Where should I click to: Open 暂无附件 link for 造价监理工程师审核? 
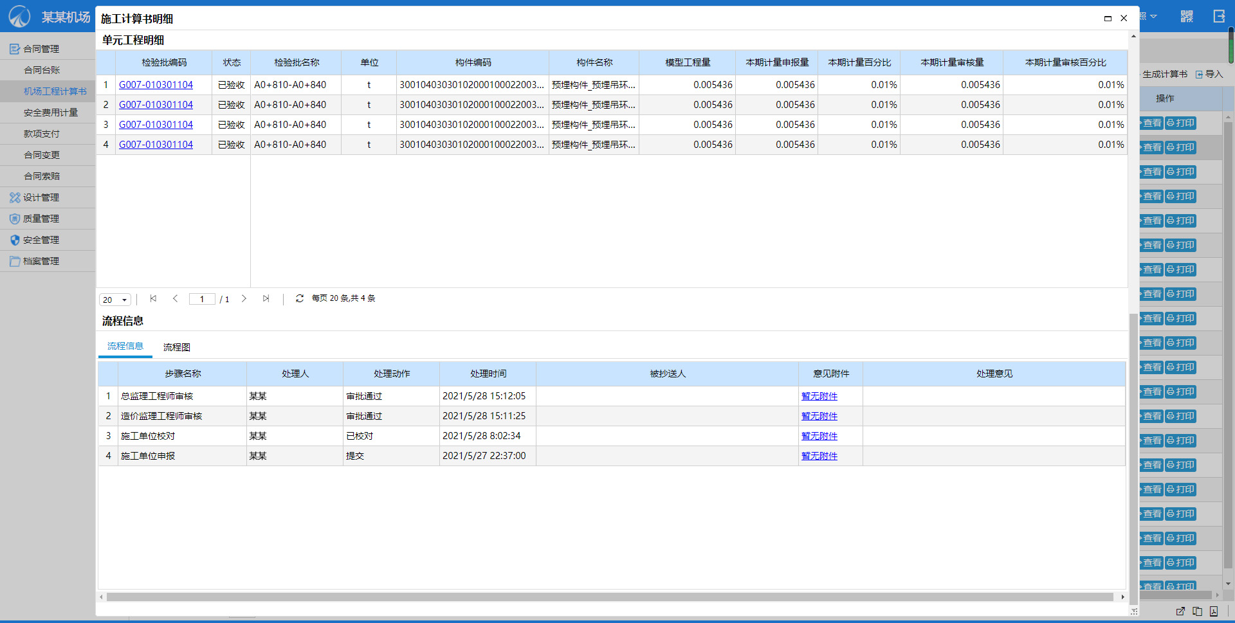[819, 417]
